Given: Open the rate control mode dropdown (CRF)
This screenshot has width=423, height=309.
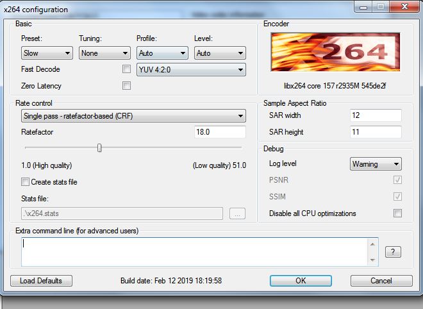Looking at the screenshot, I should pos(133,116).
